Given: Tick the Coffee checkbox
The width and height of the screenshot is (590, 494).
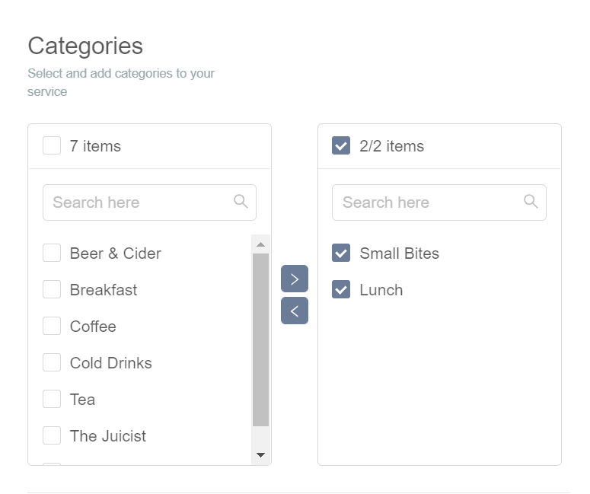Looking at the screenshot, I should [52, 326].
